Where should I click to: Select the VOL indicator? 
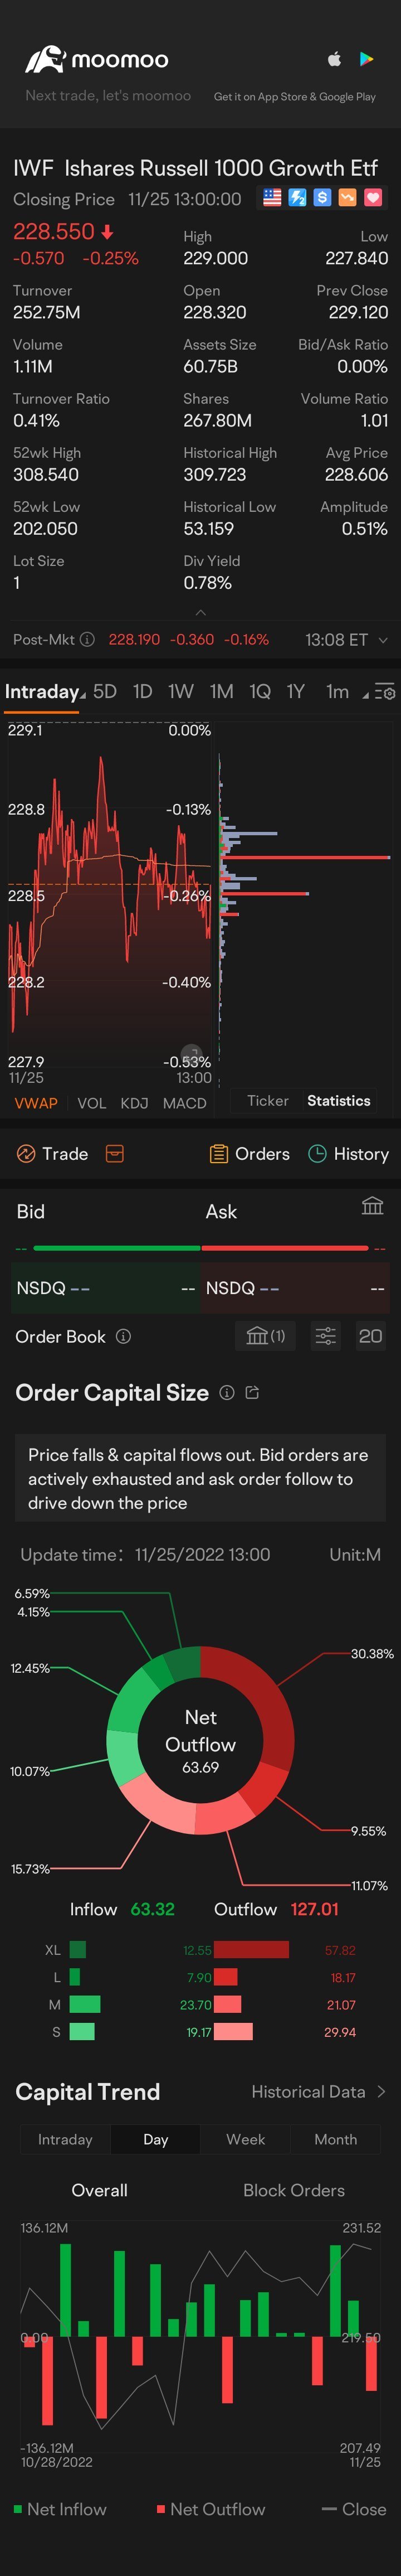tap(91, 1103)
